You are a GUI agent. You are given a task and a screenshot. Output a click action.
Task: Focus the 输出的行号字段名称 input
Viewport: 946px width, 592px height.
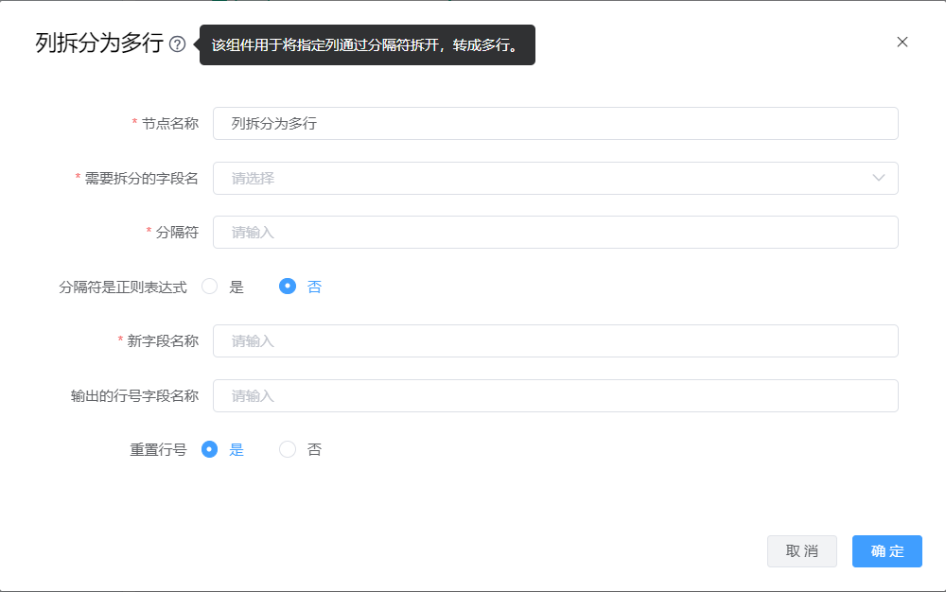(555, 395)
